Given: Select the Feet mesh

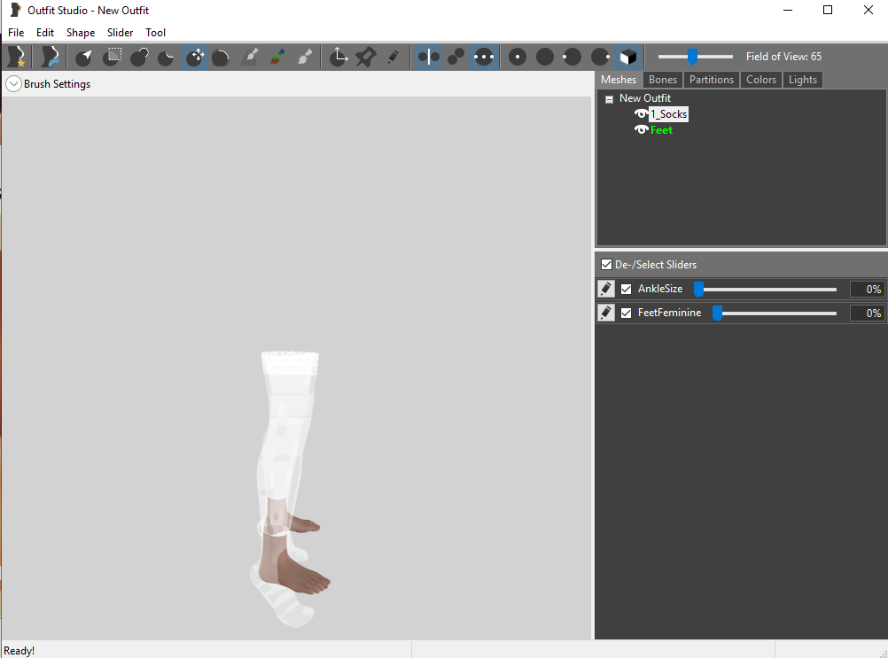Looking at the screenshot, I should (x=661, y=130).
